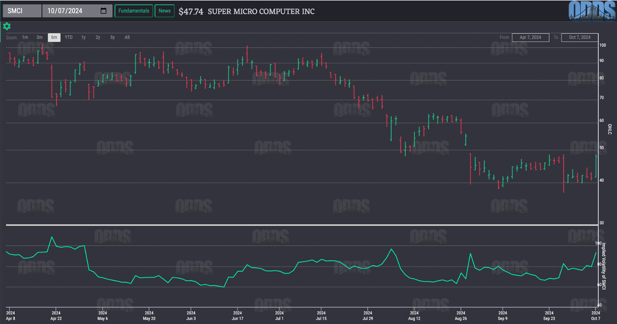
Task: Switch chart zoom to YTD
Action: (x=69, y=37)
